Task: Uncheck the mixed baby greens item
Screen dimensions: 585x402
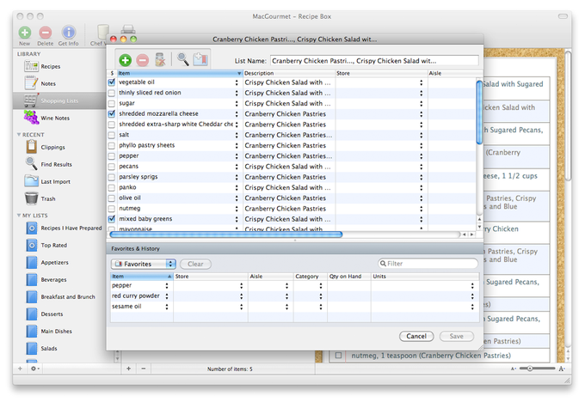Action: point(111,219)
